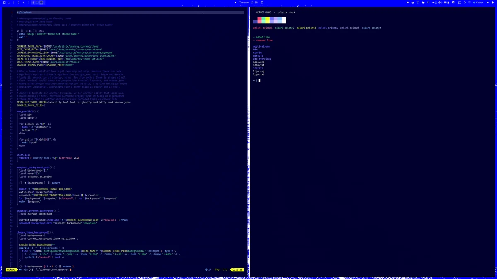Click the circular icon right of the top bar clock
This screenshot has height=279, width=497.
point(262,2)
